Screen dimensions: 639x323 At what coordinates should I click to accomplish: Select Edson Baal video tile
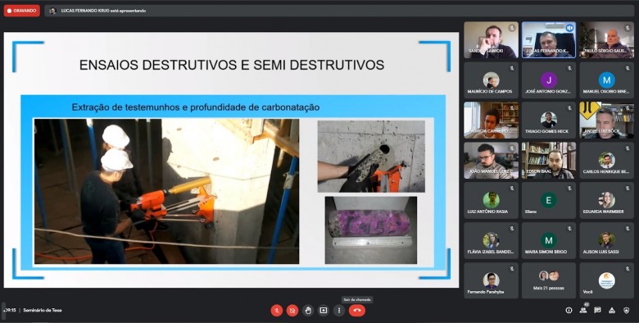(x=549, y=161)
